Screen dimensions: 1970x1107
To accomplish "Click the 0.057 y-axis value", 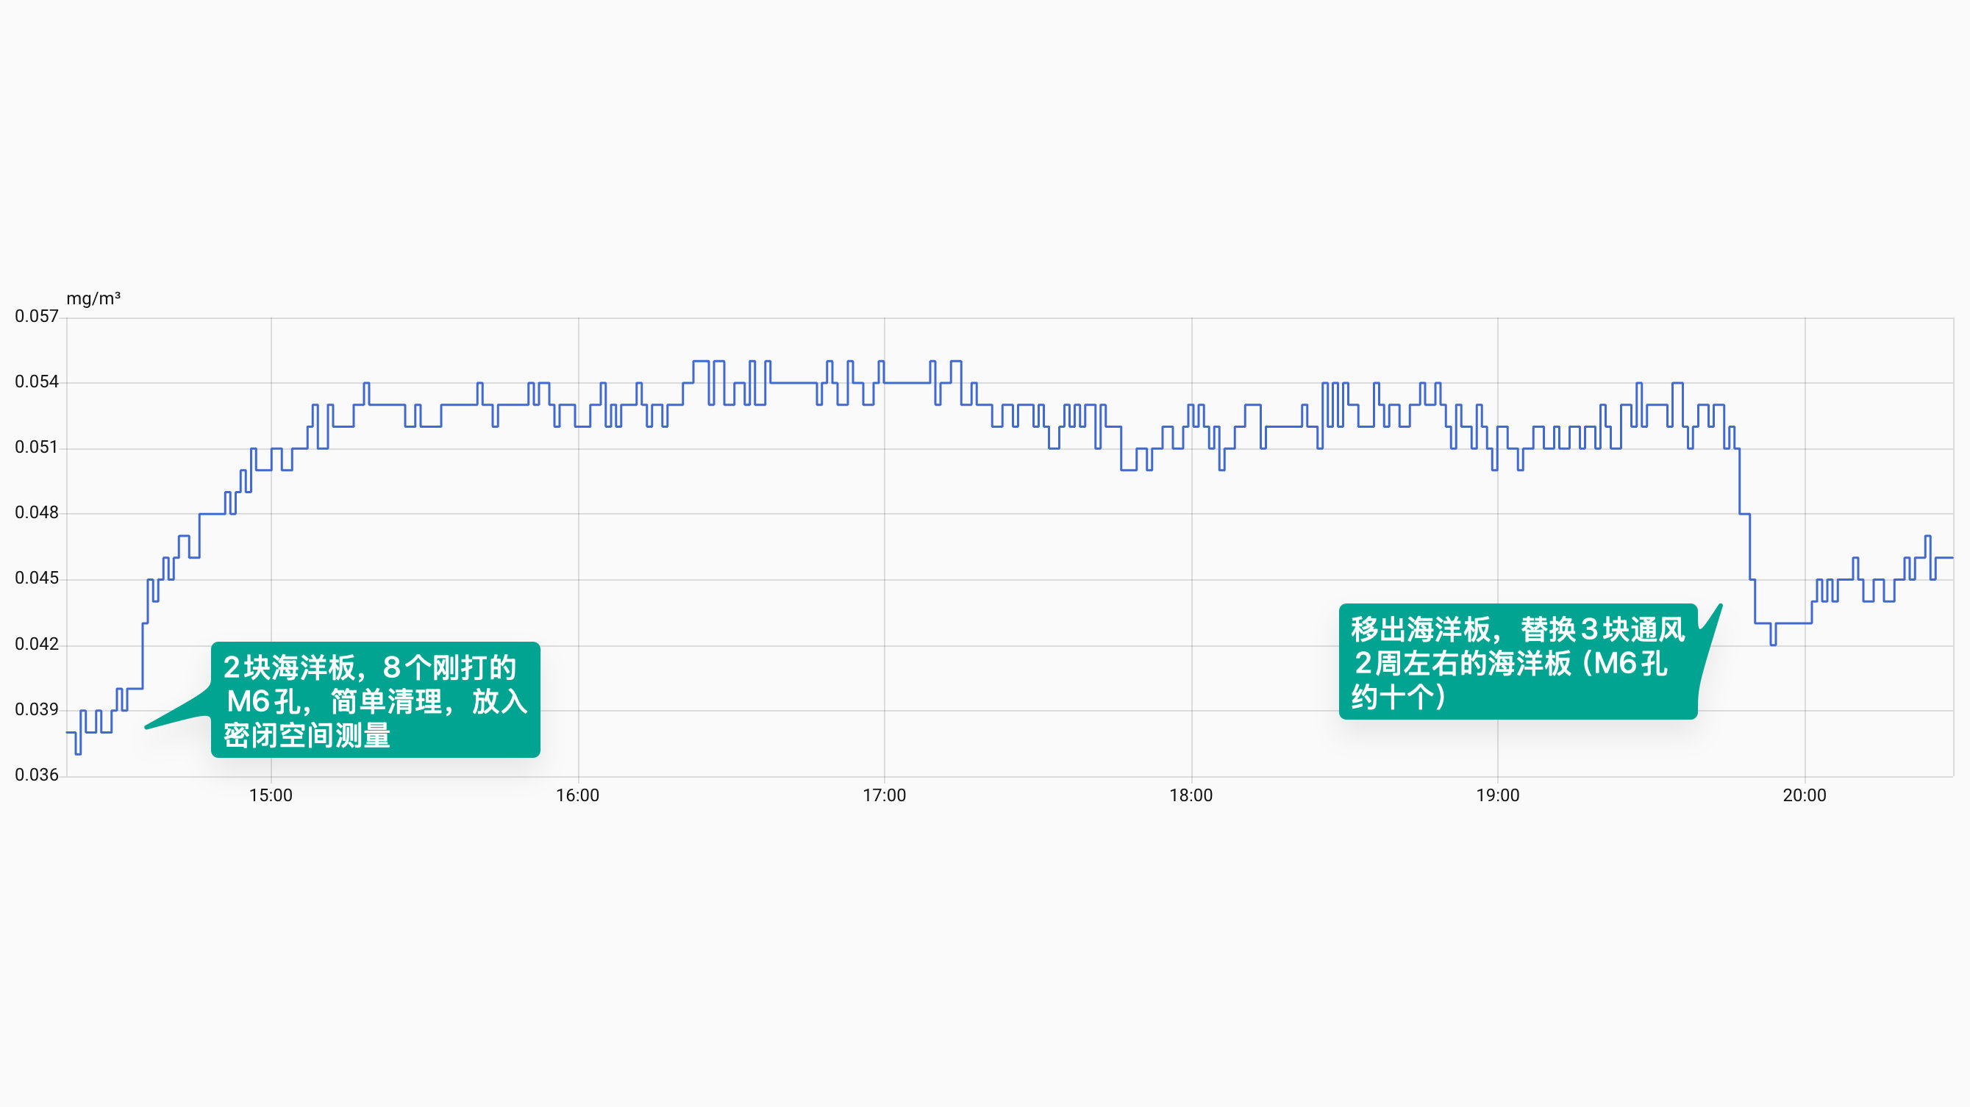I will coord(37,317).
